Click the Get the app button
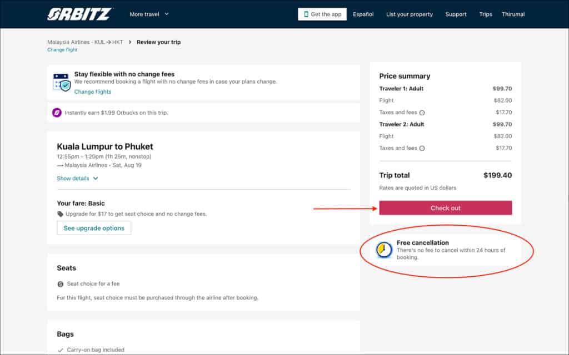Screen dimensions: 569x355 pos(322,14)
